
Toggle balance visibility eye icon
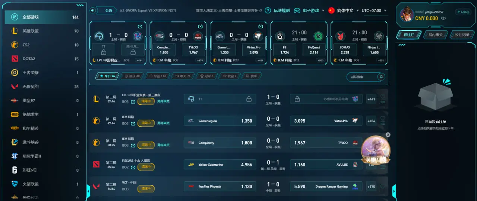coord(443,18)
